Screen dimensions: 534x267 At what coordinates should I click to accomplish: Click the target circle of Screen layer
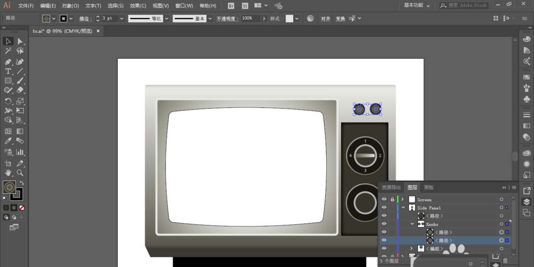click(501, 199)
